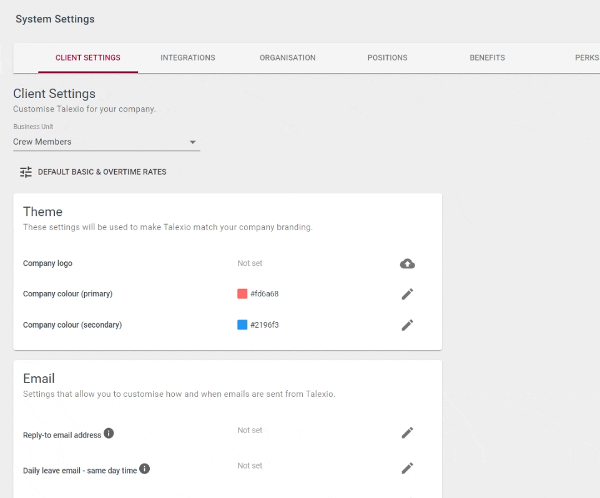Switch to the Integrations tab

(187, 58)
